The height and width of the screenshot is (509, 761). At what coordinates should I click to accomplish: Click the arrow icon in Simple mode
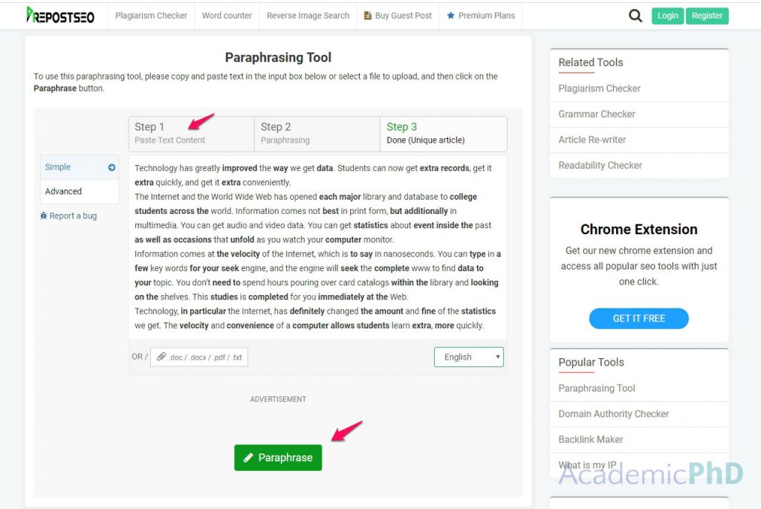pyautogui.click(x=111, y=167)
